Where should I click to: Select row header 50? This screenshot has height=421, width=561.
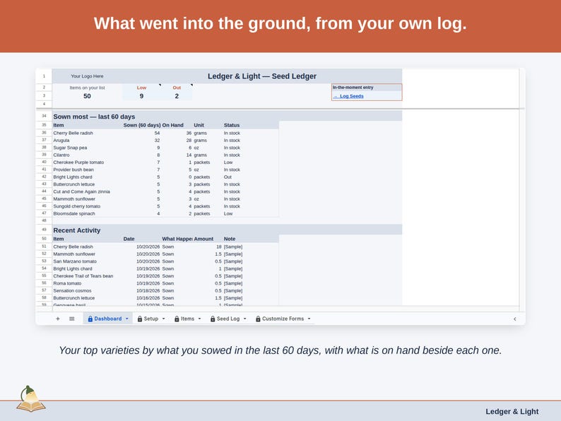tap(44, 239)
